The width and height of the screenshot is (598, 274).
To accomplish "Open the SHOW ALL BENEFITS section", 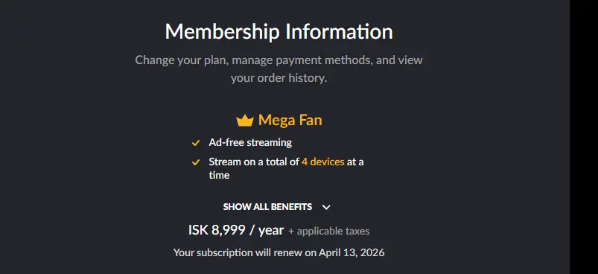I will (267, 207).
